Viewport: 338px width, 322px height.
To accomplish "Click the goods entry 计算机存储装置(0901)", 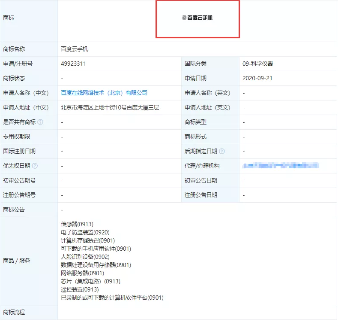I will (88, 240).
